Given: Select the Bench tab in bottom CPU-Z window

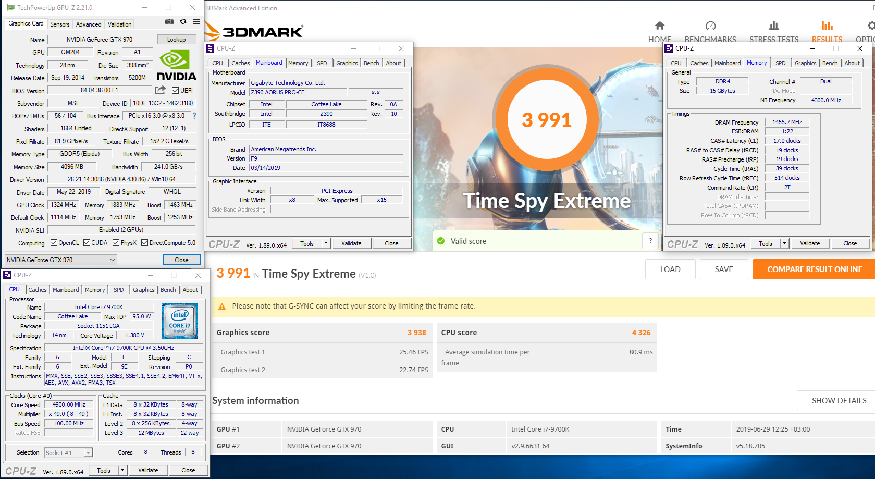Looking at the screenshot, I should [x=168, y=290].
